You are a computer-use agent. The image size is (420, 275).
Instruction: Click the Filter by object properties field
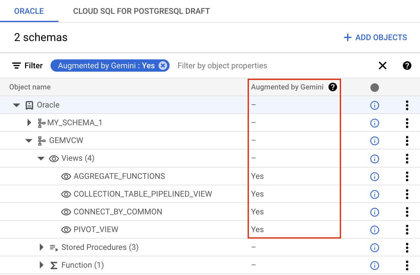tap(222, 65)
